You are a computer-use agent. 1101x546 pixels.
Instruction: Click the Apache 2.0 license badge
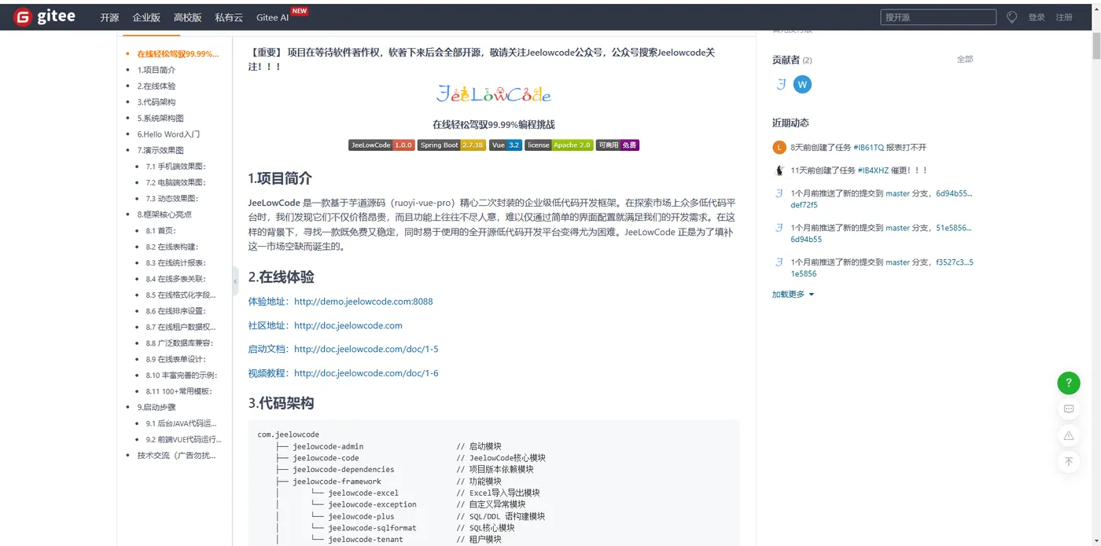[558, 145]
